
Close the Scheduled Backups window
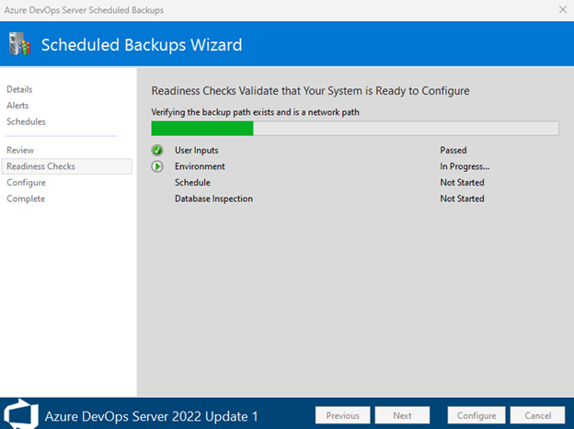tap(562, 9)
